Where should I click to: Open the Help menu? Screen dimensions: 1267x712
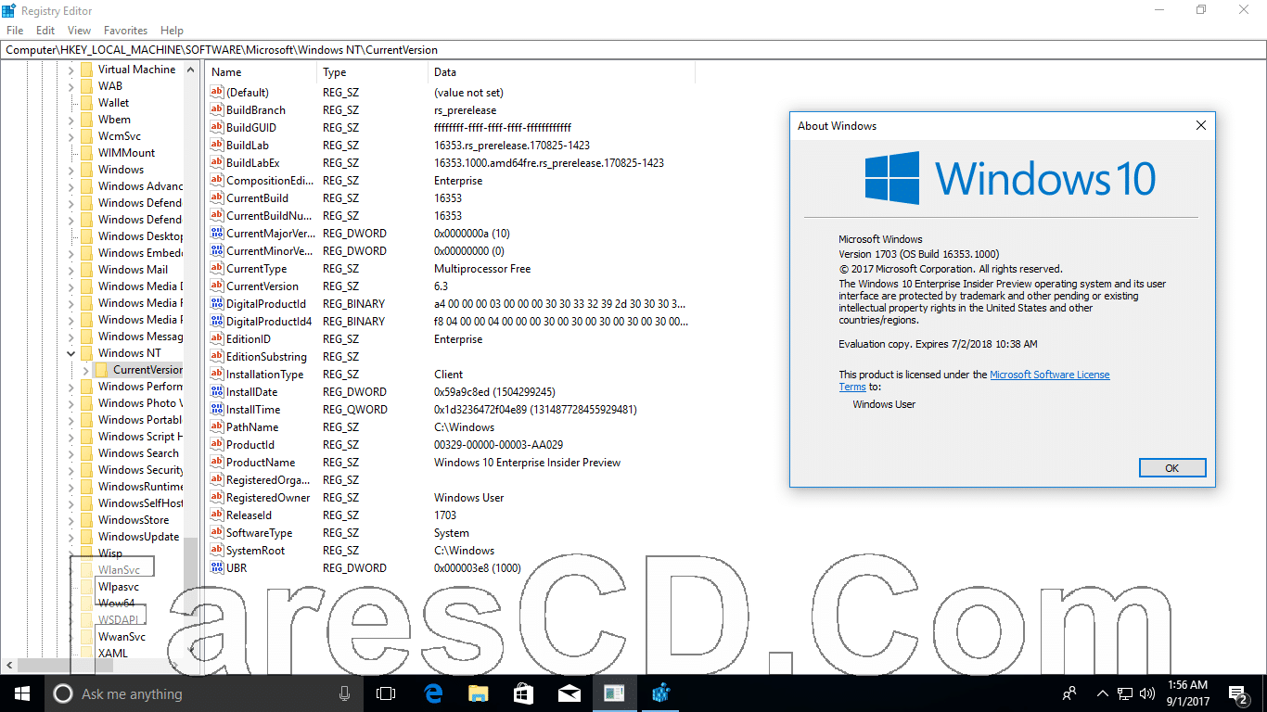172,31
